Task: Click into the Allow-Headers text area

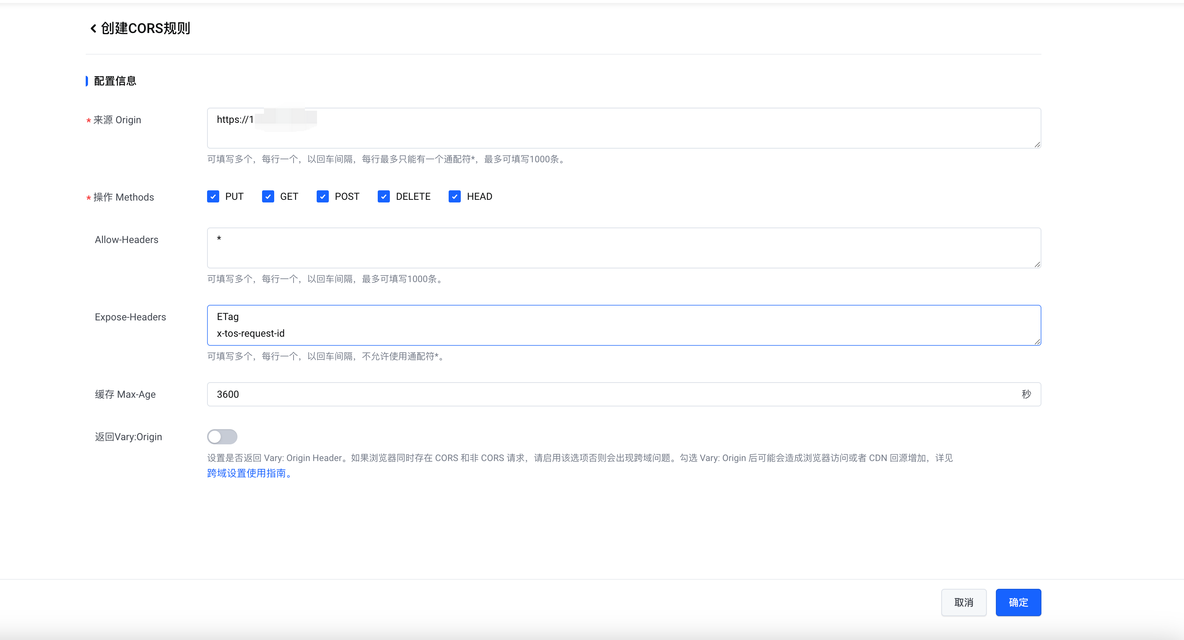Action: [x=624, y=248]
